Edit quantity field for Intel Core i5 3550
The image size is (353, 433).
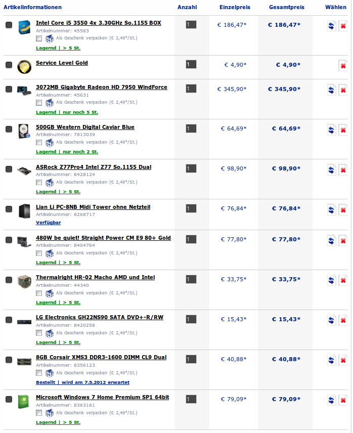pos(191,25)
